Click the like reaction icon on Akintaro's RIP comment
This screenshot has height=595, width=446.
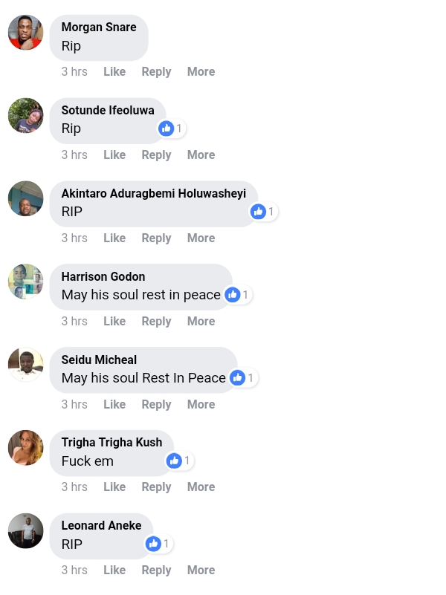click(x=259, y=212)
